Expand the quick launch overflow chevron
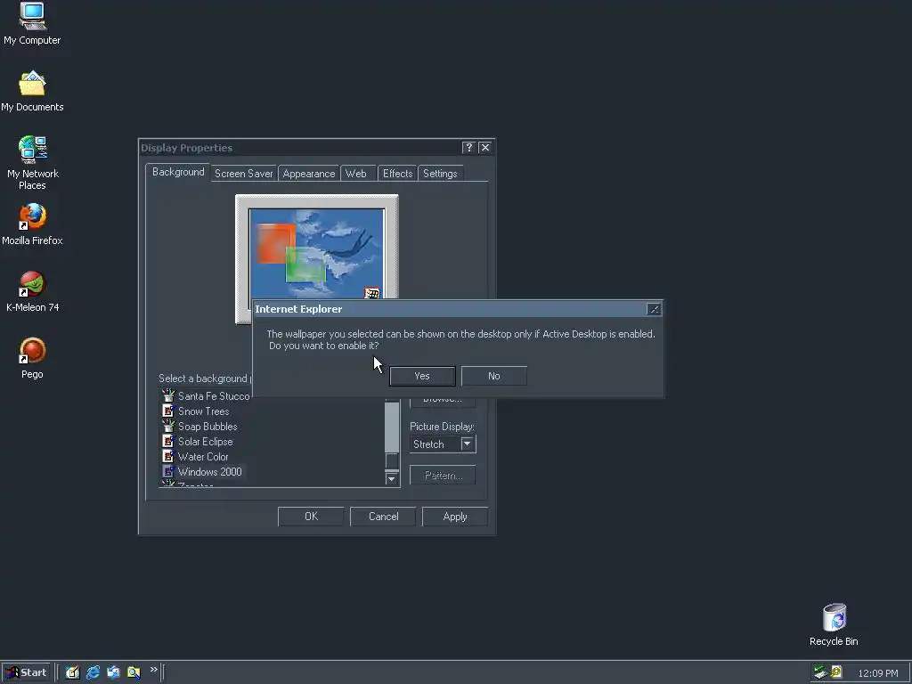 153,670
